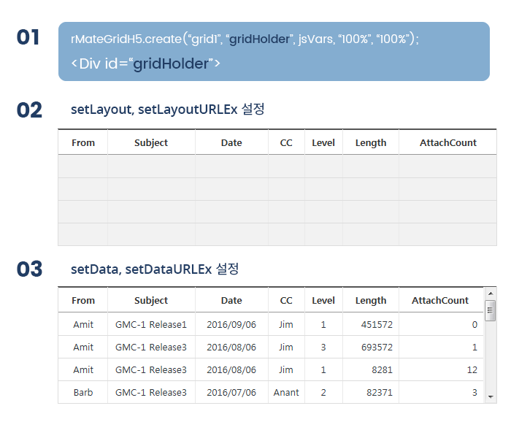Click CC header in the empty layout grid
This screenshot has width=511, height=422.
(x=286, y=142)
